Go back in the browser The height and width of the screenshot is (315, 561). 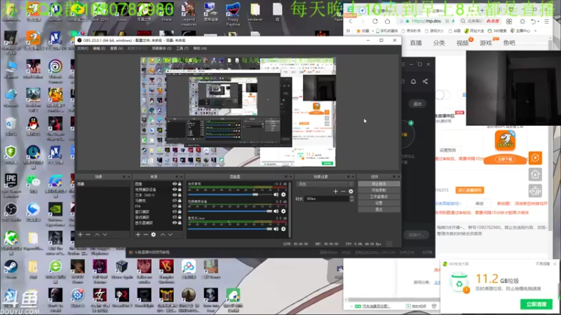[350, 22]
